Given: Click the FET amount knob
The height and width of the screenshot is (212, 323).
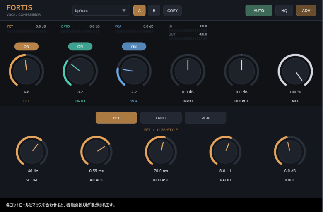Looking at the screenshot, I should (x=27, y=71).
